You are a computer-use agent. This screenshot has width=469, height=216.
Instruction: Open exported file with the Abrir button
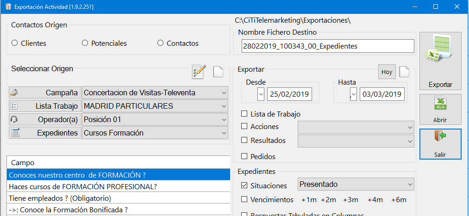coord(440,109)
